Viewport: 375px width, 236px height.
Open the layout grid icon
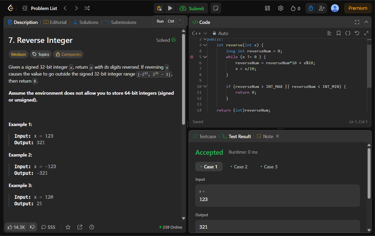point(267,8)
